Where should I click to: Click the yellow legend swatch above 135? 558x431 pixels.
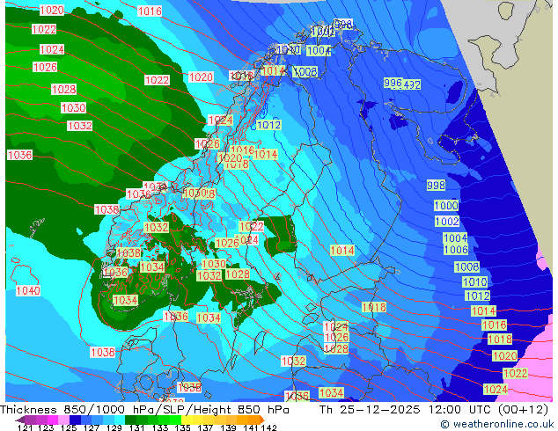point(187,420)
